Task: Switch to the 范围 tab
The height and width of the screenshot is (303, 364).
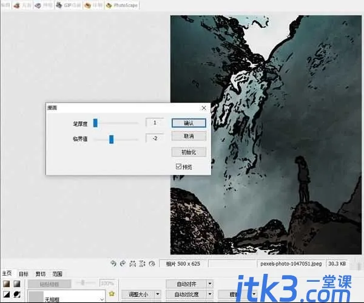Action: [58, 274]
